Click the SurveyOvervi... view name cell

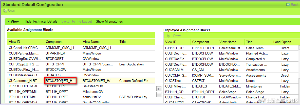tap(231, 75)
